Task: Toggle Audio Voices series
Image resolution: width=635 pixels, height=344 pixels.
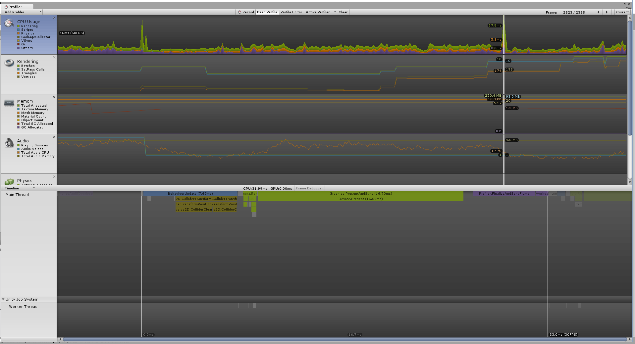Action: 30,149
